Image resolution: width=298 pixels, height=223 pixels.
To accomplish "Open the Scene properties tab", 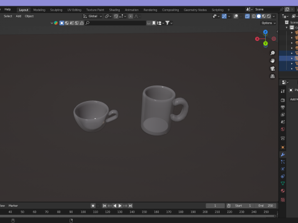I will click(x=282, y=122).
